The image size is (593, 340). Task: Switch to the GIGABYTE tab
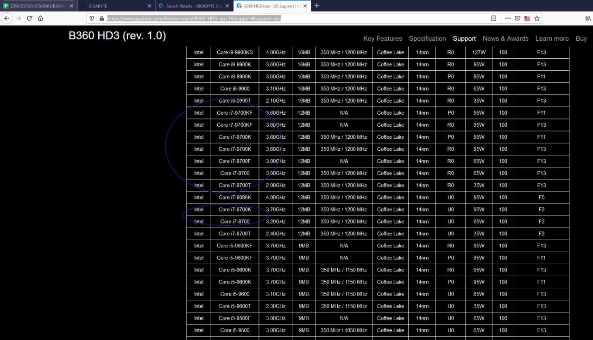pyautogui.click(x=116, y=6)
